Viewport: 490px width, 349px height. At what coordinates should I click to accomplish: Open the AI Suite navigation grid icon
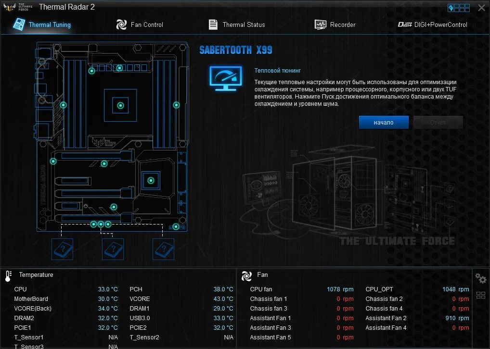click(x=459, y=8)
